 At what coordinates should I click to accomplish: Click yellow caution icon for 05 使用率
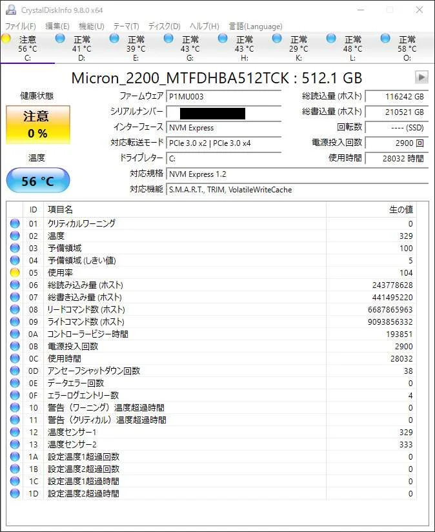15,272
